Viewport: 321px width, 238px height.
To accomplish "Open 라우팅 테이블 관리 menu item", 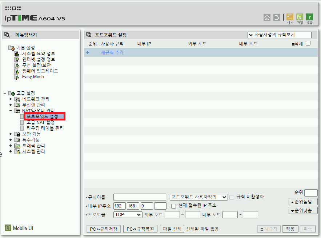I will 45,128.
